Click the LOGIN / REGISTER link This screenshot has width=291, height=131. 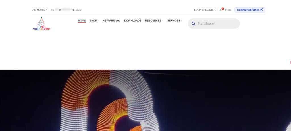(205, 10)
